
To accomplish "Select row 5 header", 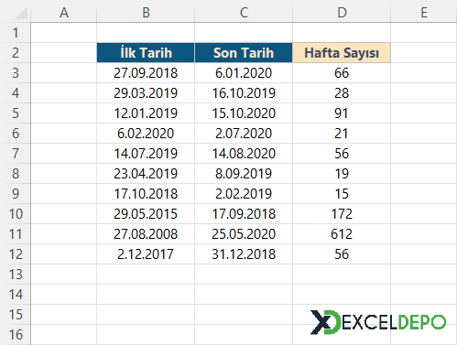I will tap(16, 113).
